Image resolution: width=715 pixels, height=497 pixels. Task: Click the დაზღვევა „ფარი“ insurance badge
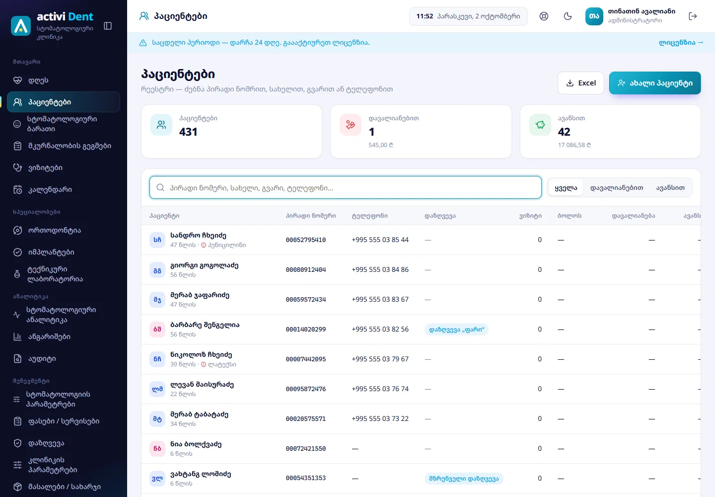pyautogui.click(x=456, y=330)
